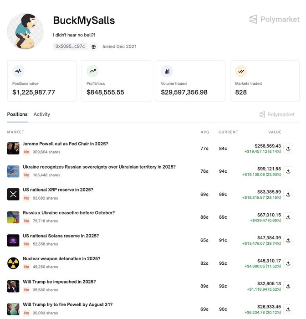The image size is (306, 319).
Task: Click share icon for Trump impeached market
Action: click(x=288, y=286)
